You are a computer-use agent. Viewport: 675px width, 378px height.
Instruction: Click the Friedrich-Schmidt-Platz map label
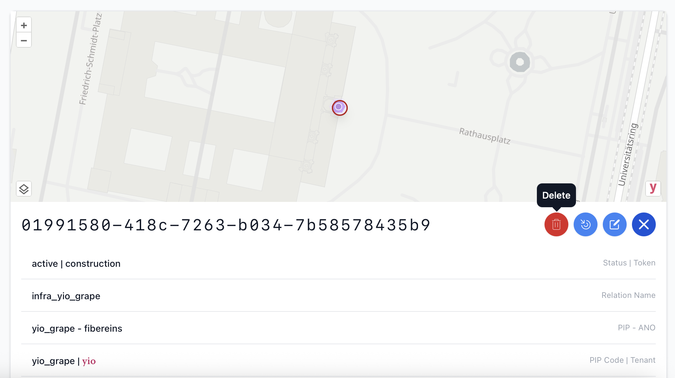click(90, 60)
